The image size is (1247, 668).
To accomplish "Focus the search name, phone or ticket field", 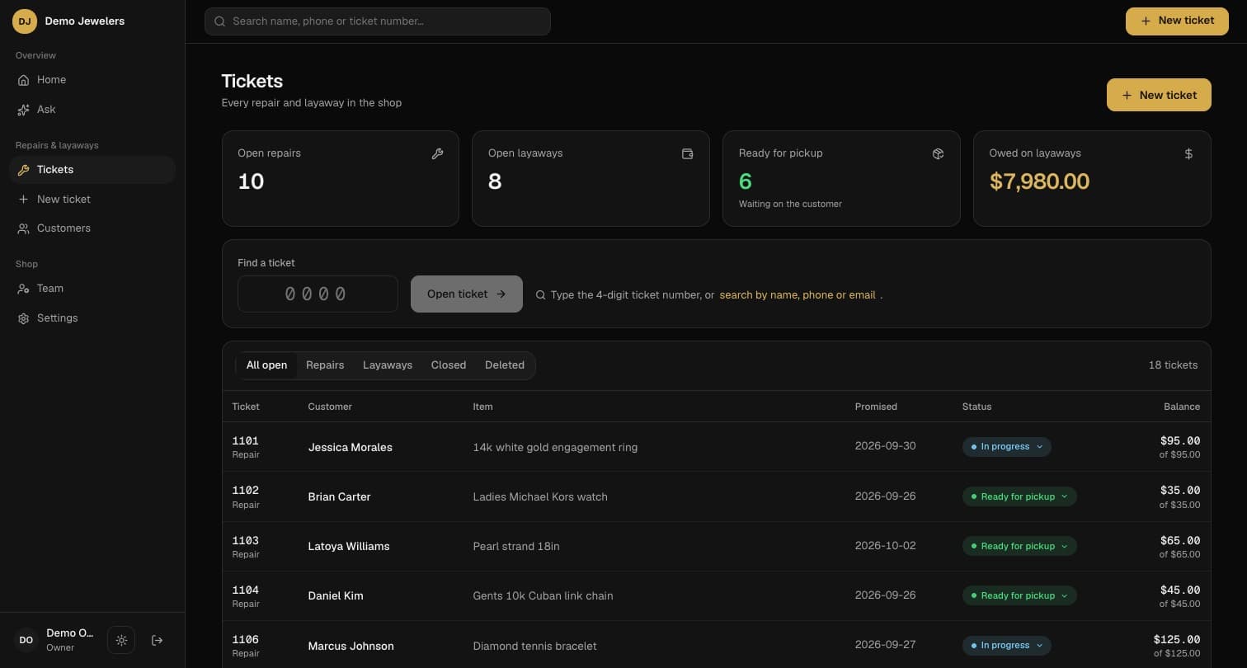I will [378, 21].
